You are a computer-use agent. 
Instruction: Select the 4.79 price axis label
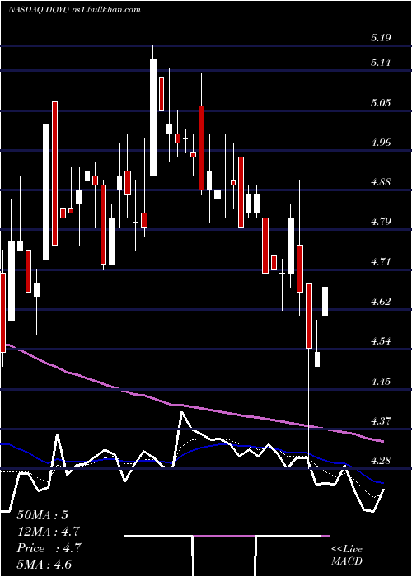[381, 222]
